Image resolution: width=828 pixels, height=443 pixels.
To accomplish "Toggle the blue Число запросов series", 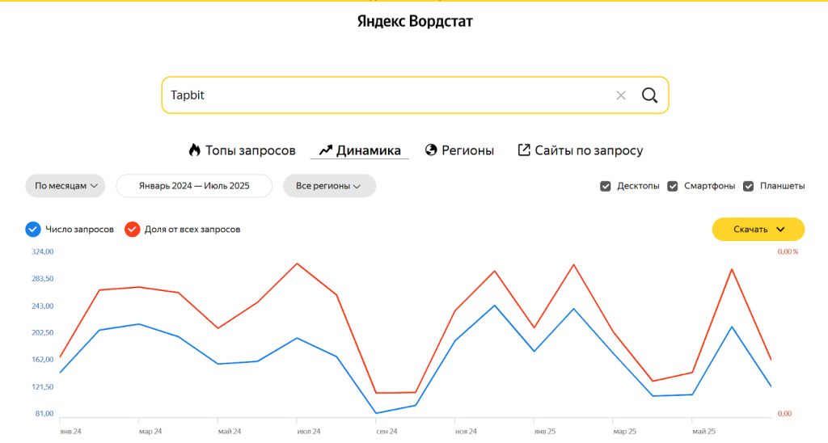I will [x=33, y=230].
